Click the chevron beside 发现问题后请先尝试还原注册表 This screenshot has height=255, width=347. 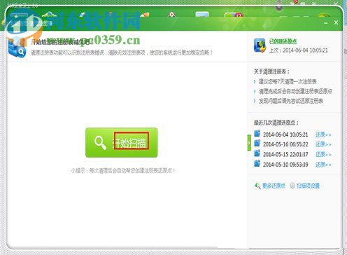tap(255, 101)
